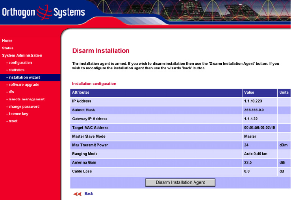This screenshot has height=200, width=291.
Task: Click the Antenna Gain attribute label
Action: pyautogui.click(x=84, y=162)
